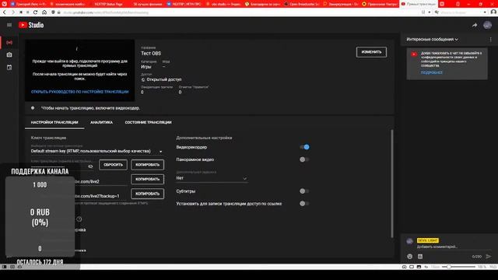Toggle the browser side panel icon
The width and height of the screenshot is (498, 280).
tap(4, 267)
